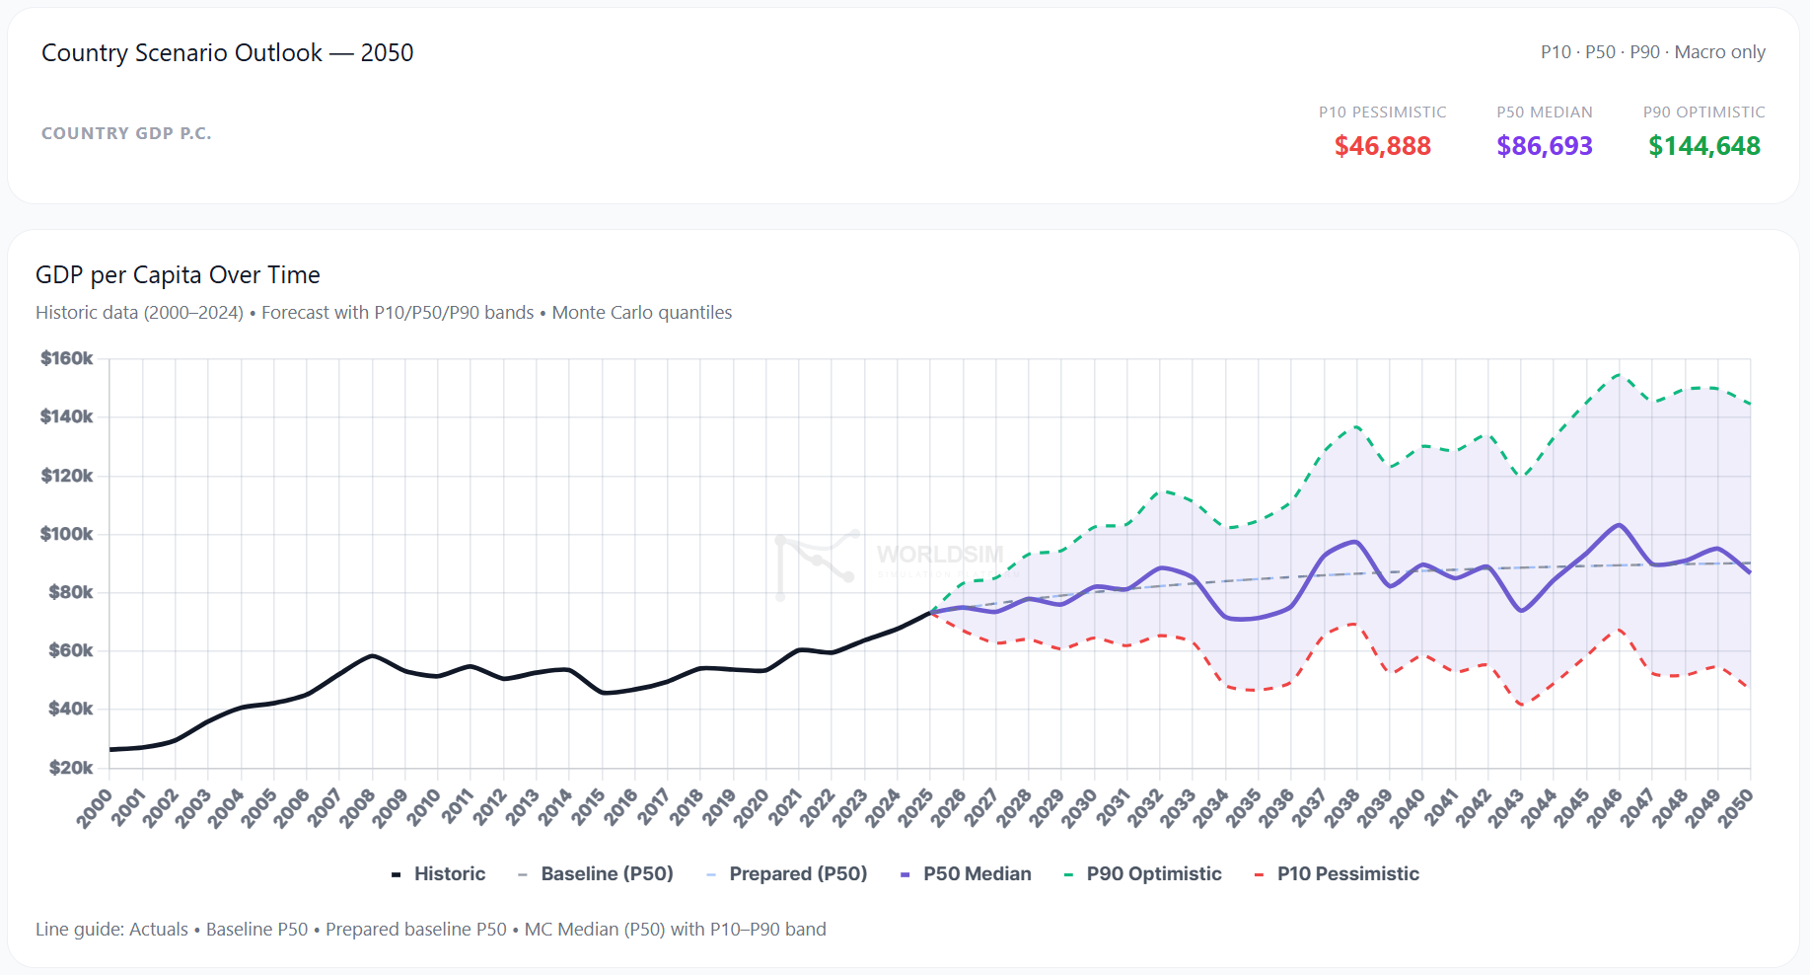
Task: Toggle the Historic legend swatch
Action: [396, 874]
